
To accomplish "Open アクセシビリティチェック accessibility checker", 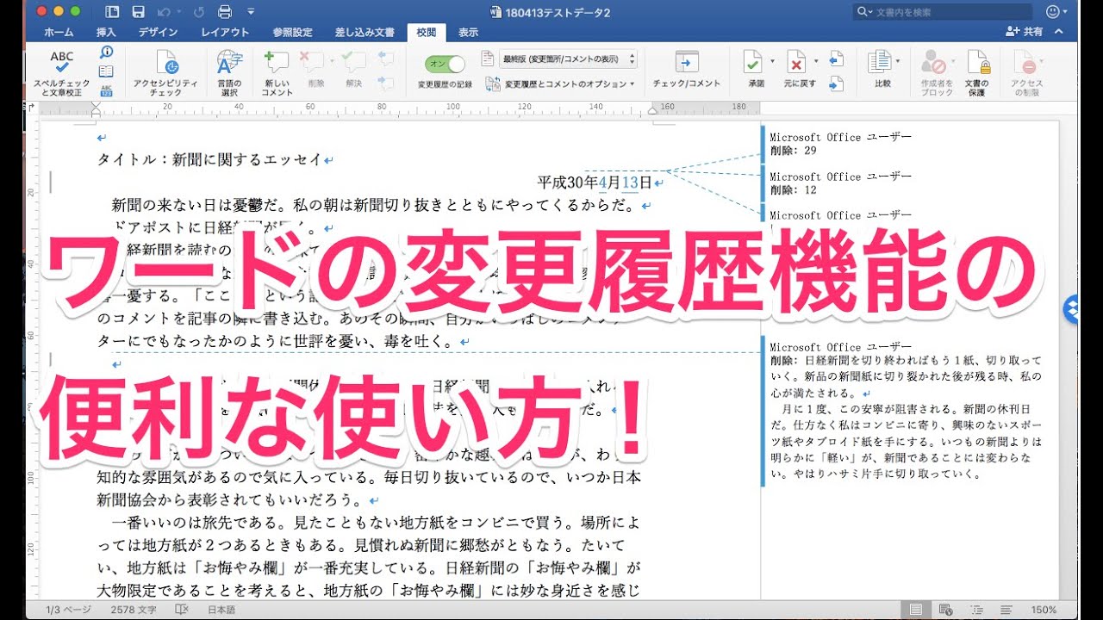I will coord(165,72).
